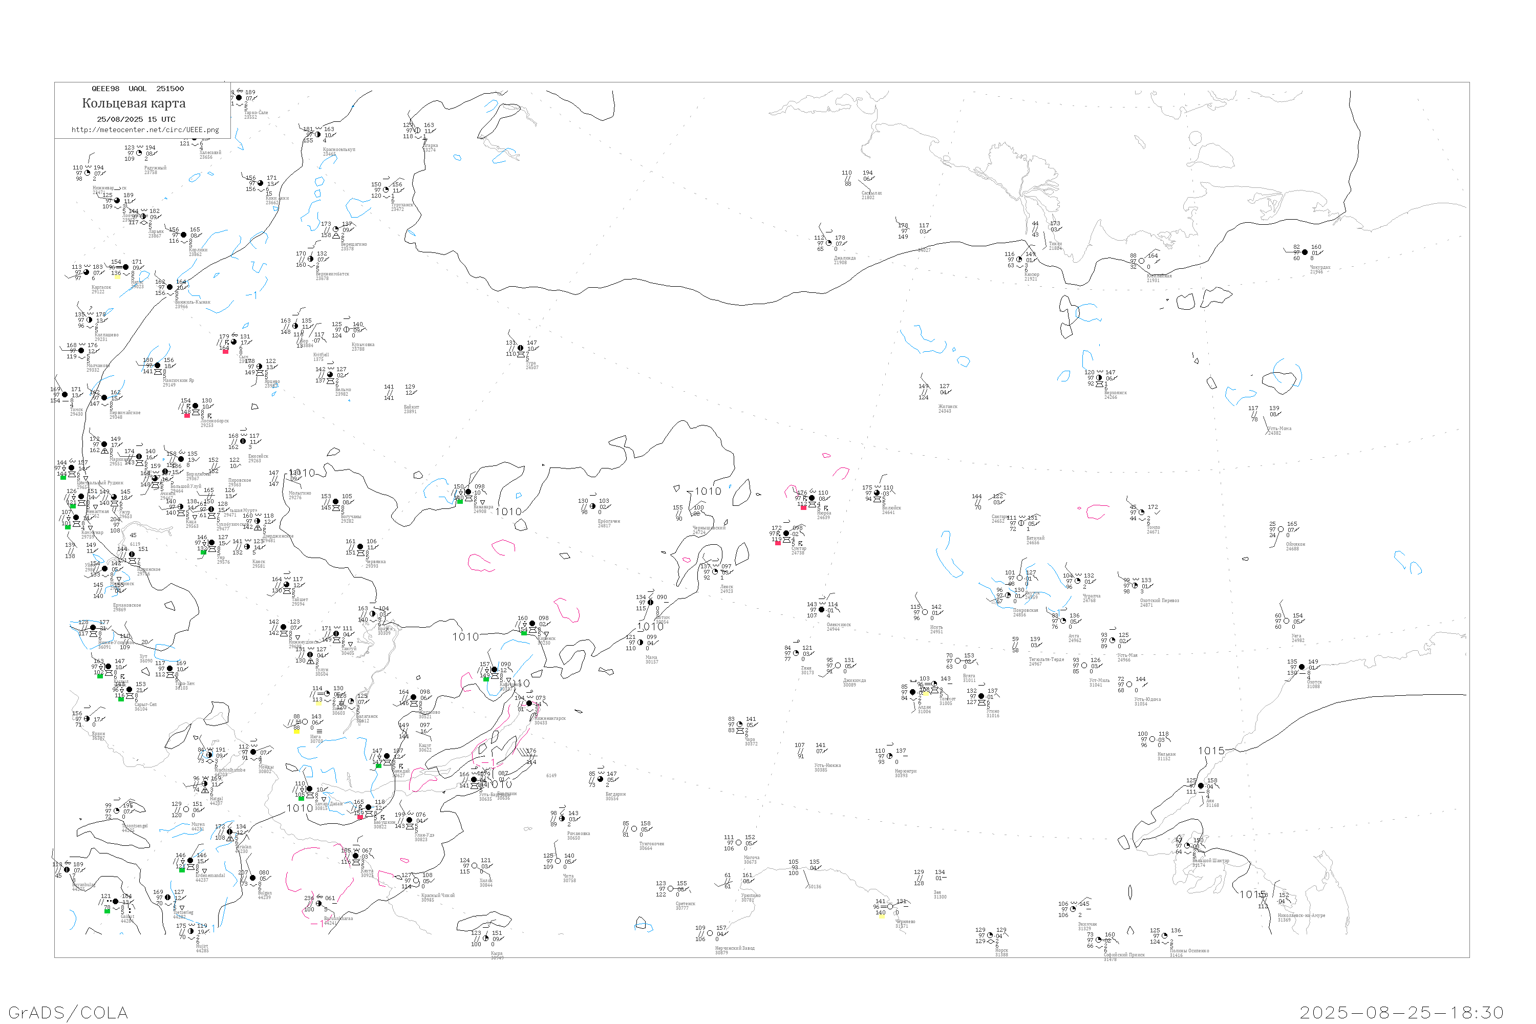Click the filled circle at Корлики station
The height and width of the screenshot is (1024, 1536).
pyautogui.click(x=183, y=235)
